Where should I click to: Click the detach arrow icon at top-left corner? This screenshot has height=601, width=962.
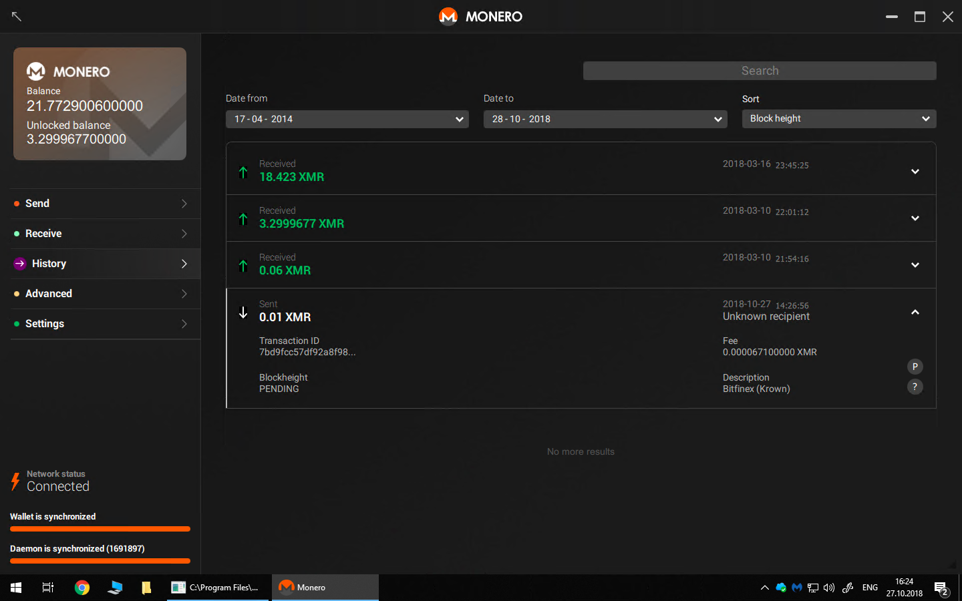(17, 16)
